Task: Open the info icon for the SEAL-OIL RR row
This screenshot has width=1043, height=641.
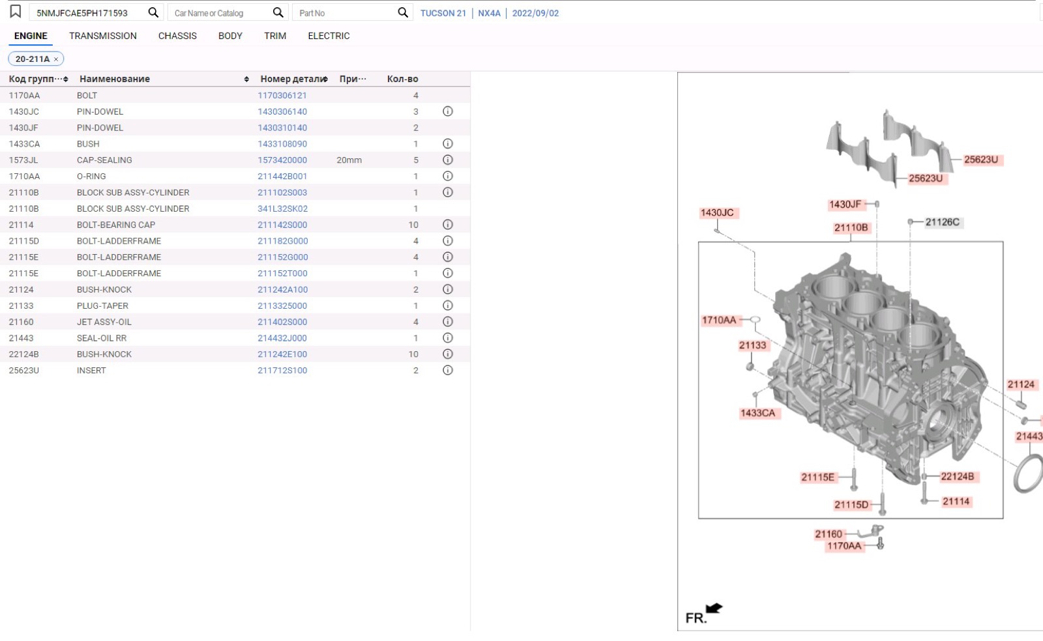Action: point(448,337)
